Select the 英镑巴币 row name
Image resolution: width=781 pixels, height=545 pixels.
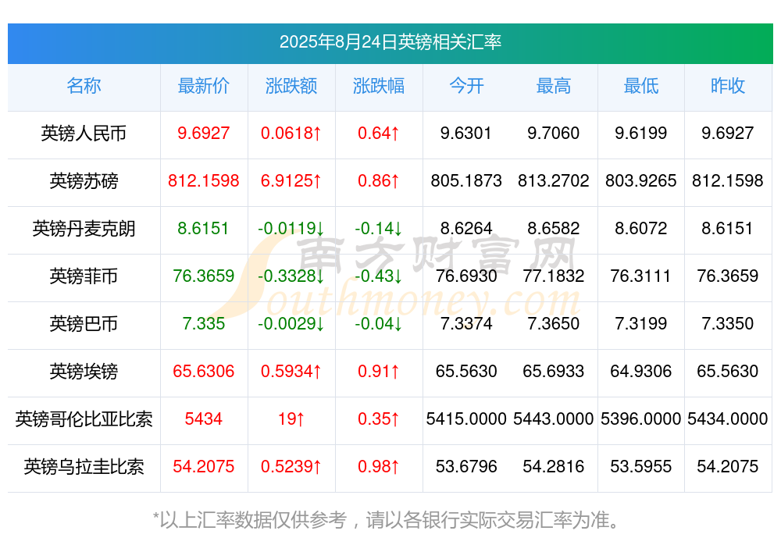tap(84, 324)
